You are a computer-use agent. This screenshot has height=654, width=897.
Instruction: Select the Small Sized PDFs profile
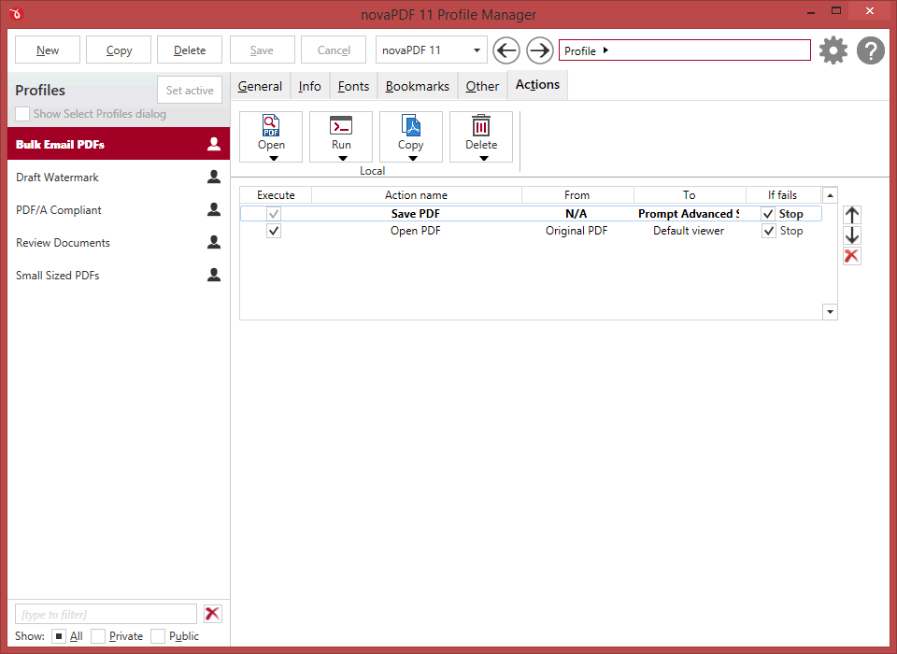click(119, 275)
